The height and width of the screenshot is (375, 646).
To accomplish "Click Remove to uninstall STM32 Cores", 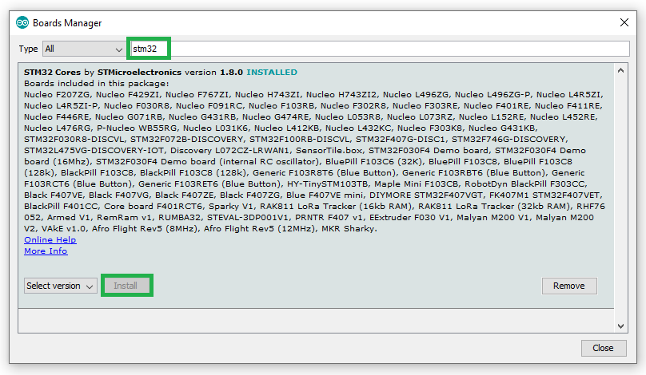I will [568, 286].
